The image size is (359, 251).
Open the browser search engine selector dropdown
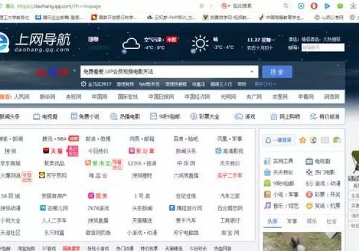[x=226, y=6]
